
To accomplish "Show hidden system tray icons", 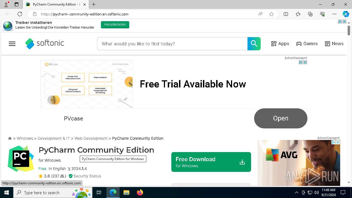I will pyautogui.click(x=296, y=193).
